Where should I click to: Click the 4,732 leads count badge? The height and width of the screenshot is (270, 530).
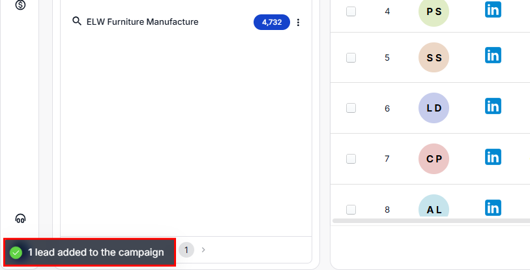pyautogui.click(x=271, y=22)
